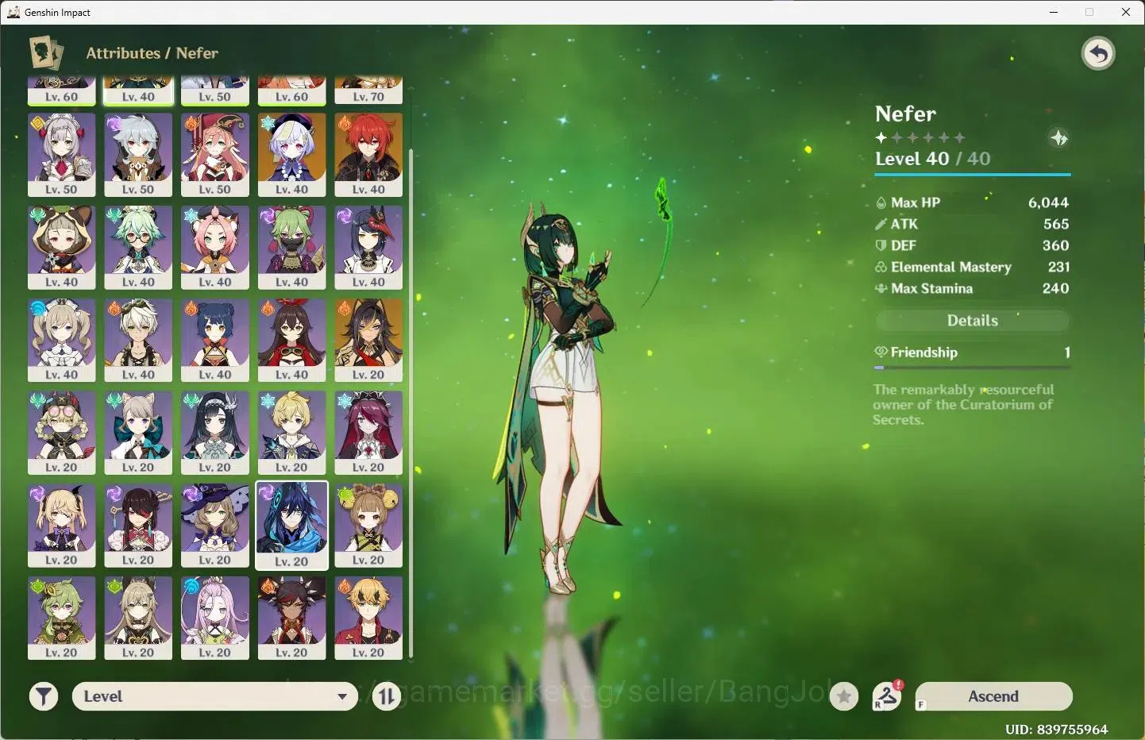This screenshot has width=1145, height=740.
Task: Select Kuki Shinobu Lv. 40 portrait
Action: click(x=292, y=248)
